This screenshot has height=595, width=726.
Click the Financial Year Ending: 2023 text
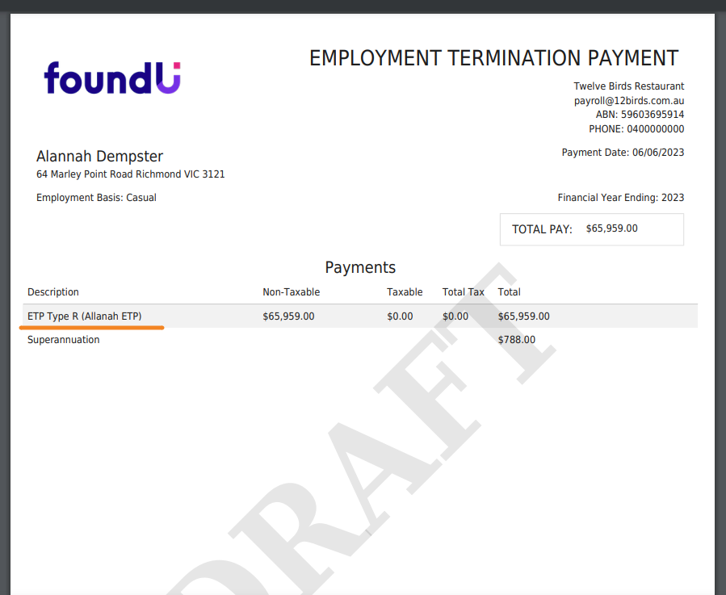click(620, 198)
